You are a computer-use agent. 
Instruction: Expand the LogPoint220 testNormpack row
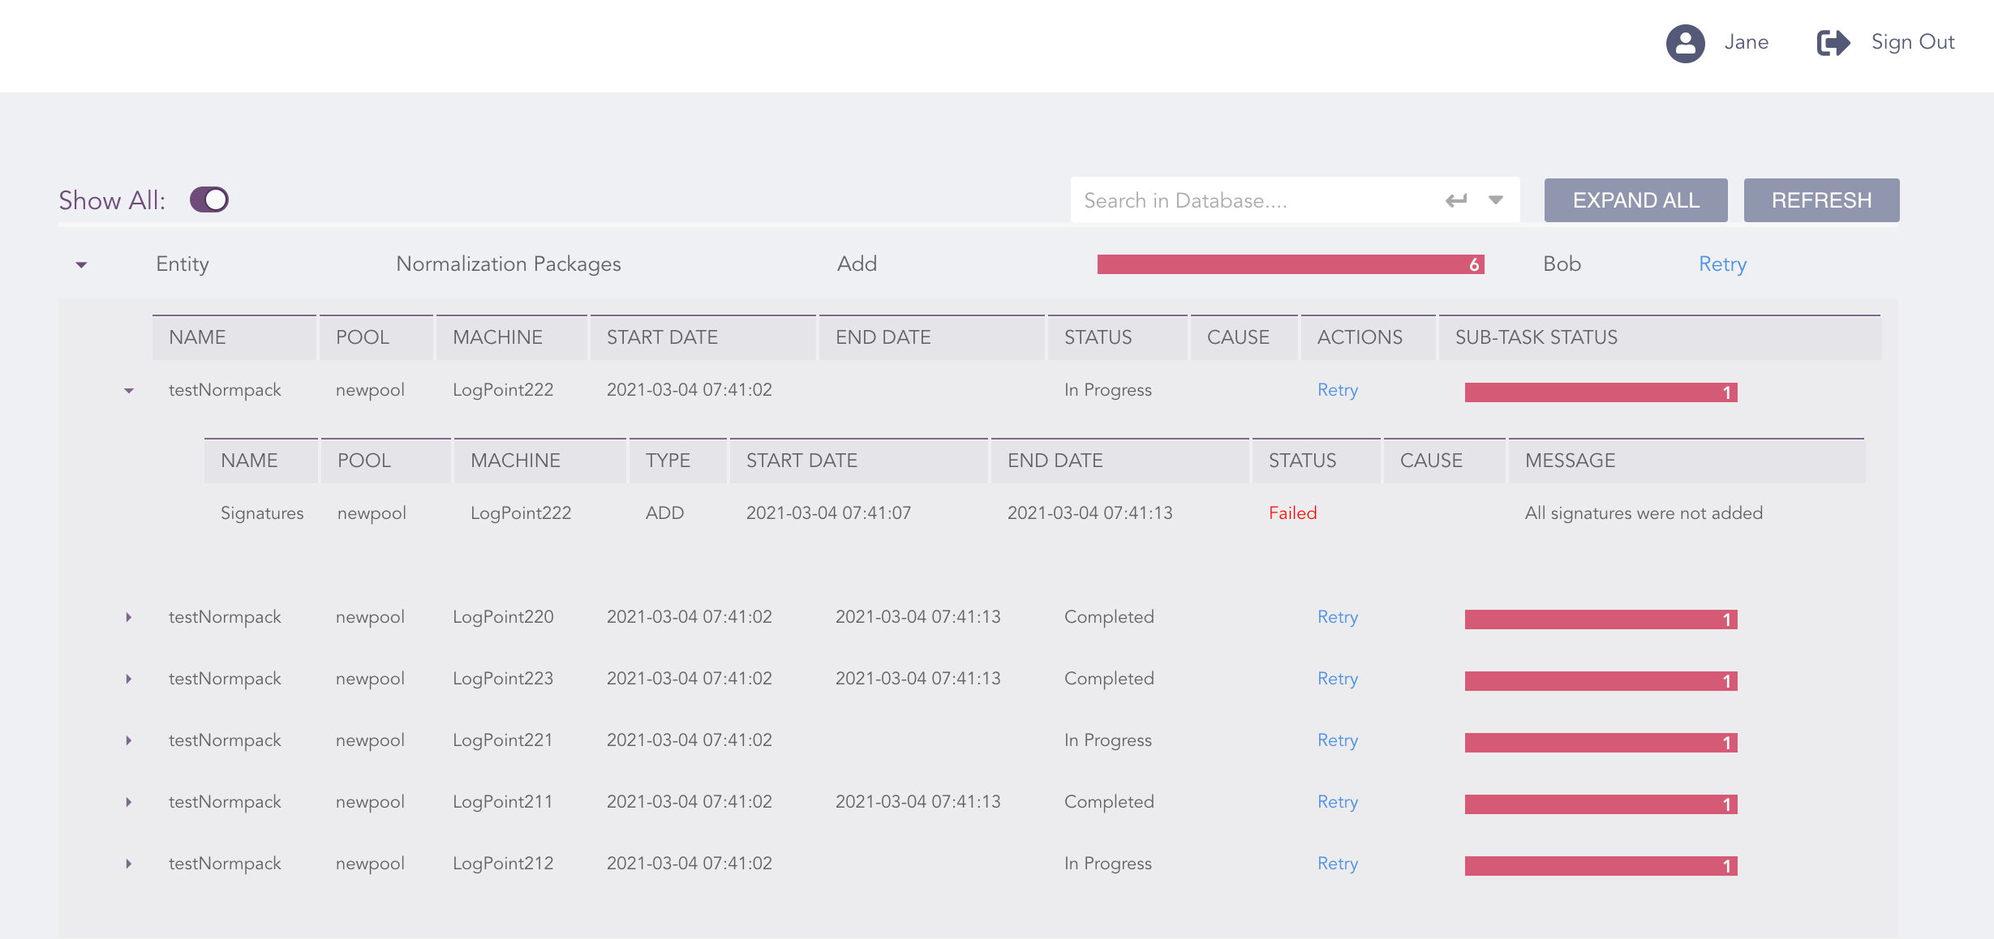pyautogui.click(x=129, y=618)
